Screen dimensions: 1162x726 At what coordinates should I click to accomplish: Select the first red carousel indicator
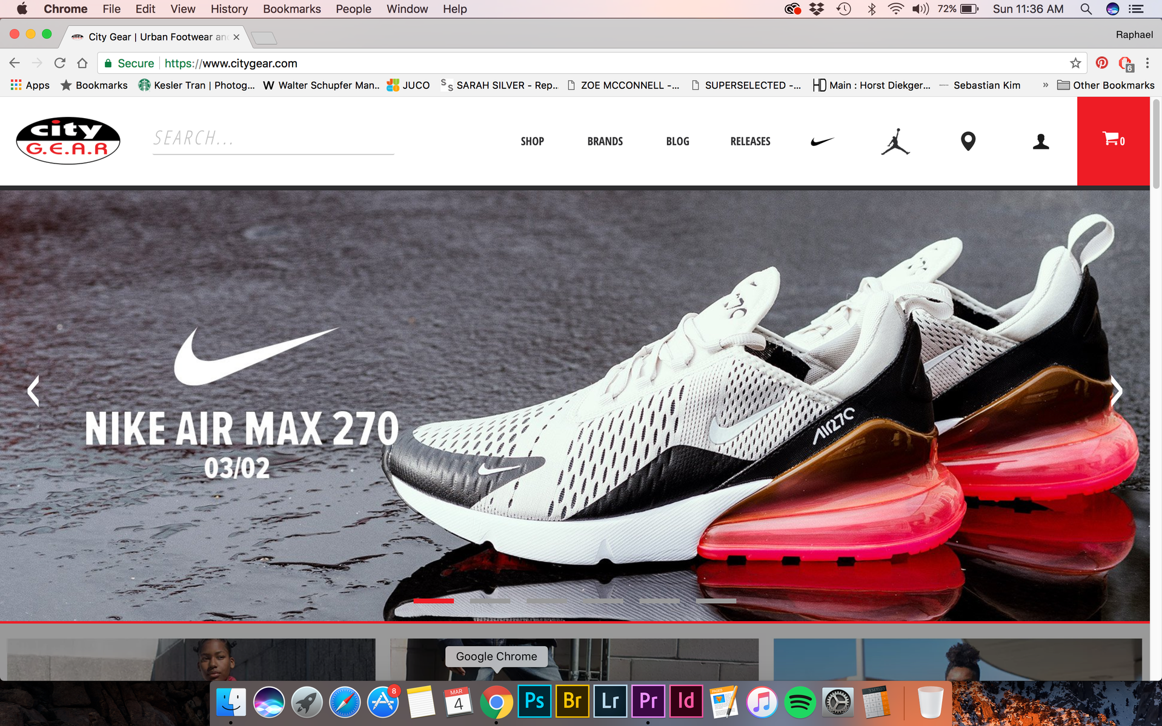pos(433,601)
